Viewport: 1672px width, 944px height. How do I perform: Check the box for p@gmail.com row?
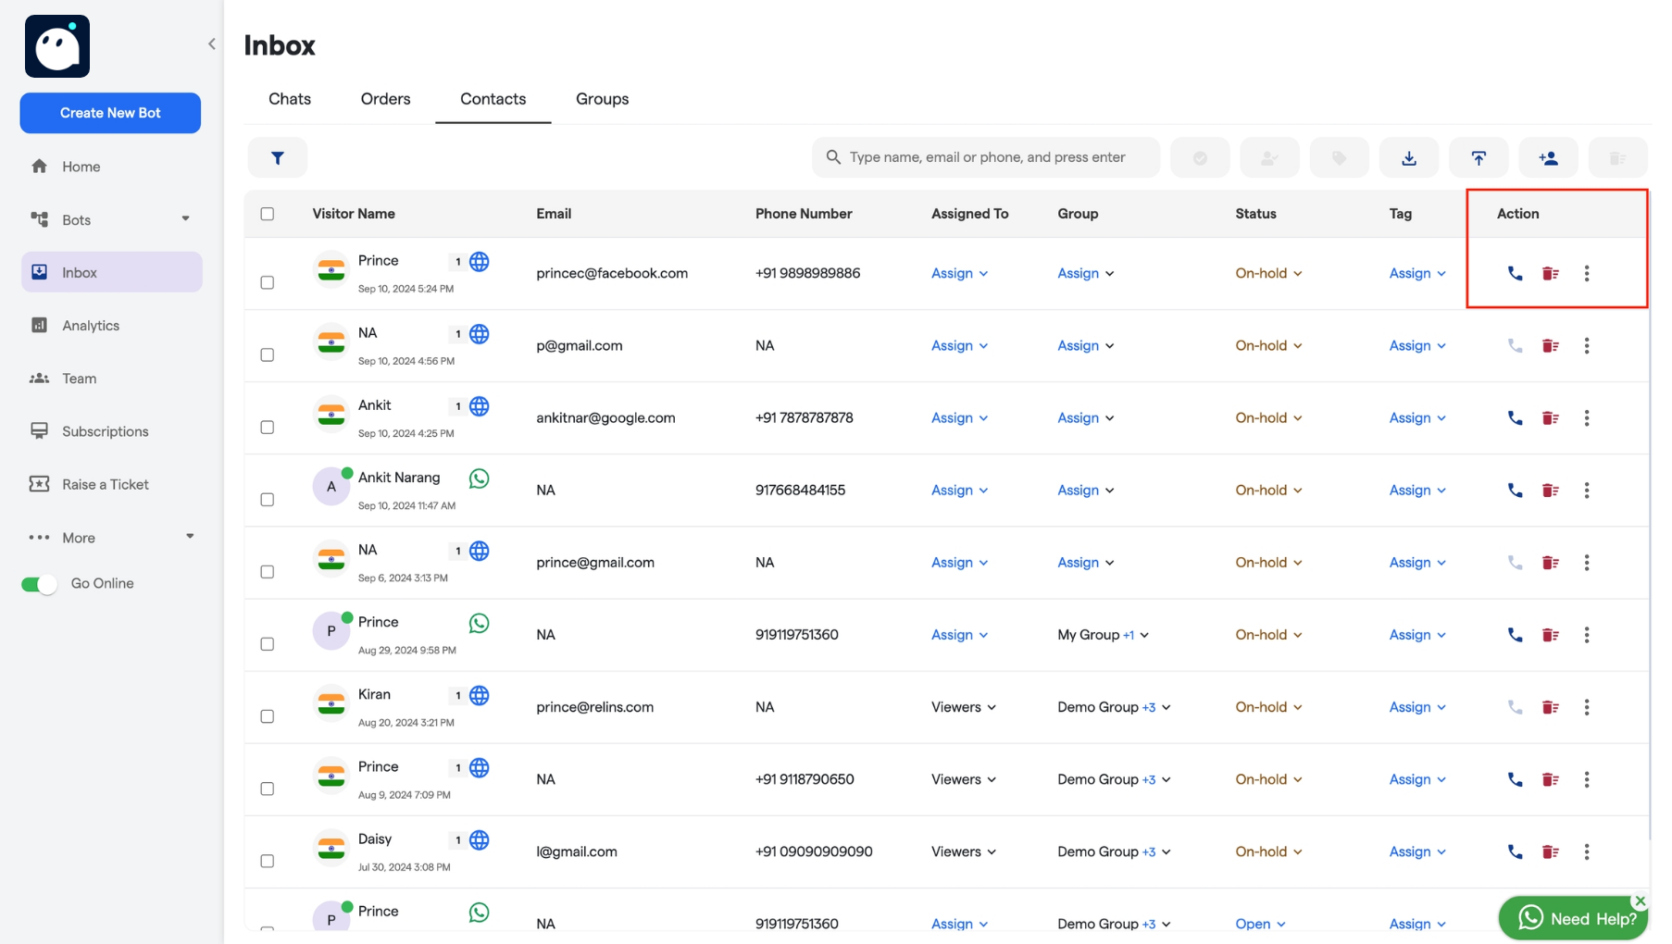pyautogui.click(x=268, y=354)
